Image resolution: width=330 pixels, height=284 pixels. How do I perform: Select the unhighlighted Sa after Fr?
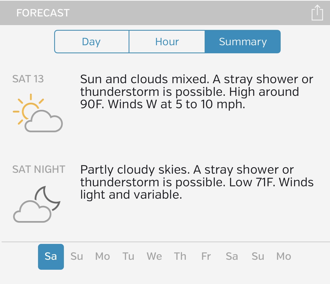point(232,257)
